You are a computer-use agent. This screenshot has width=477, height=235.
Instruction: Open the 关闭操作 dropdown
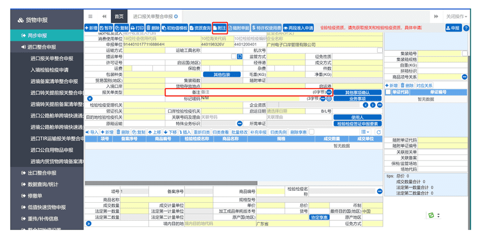coord(456,16)
